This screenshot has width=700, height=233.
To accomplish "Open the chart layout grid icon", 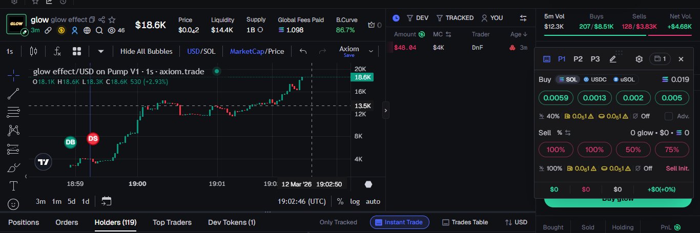I will point(77,51).
